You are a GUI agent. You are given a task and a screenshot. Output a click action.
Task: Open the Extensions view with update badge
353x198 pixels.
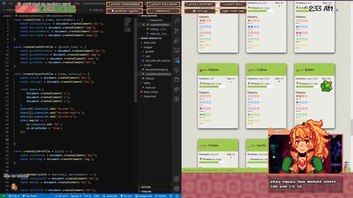pos(176,60)
